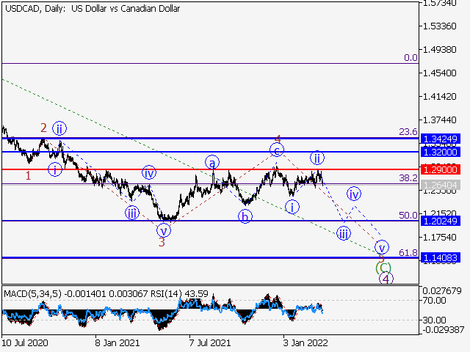Select the red wave 4 label
This screenshot has width=470, height=352.
point(278,139)
